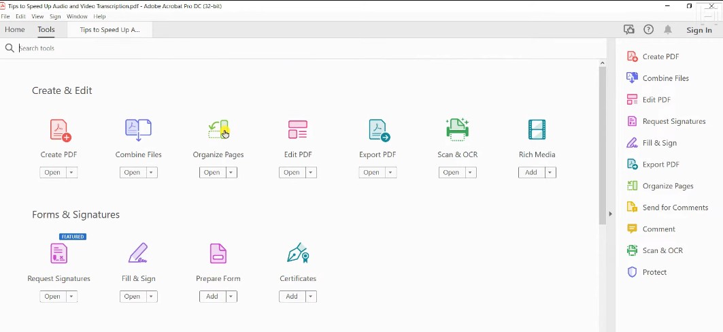Click the Scan & OCR icon

point(457,129)
